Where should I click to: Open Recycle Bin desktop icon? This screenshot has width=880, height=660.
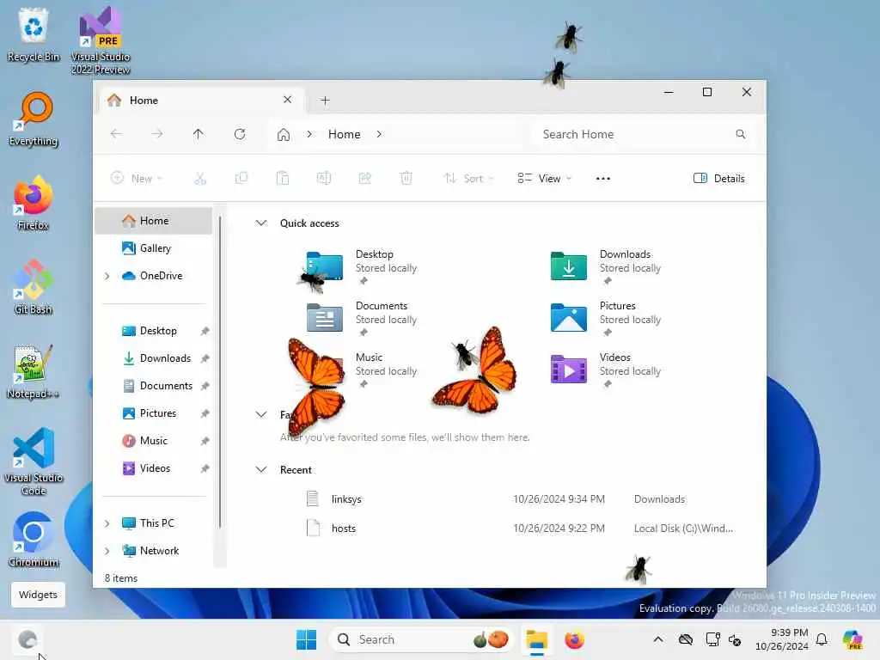[34, 34]
